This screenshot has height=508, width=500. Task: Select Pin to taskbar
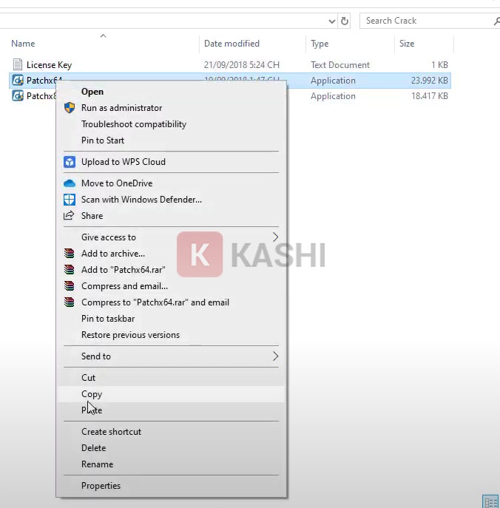point(108,319)
